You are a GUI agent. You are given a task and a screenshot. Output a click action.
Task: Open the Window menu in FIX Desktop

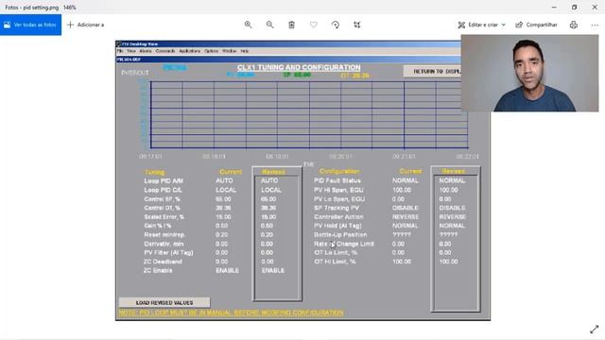click(229, 51)
